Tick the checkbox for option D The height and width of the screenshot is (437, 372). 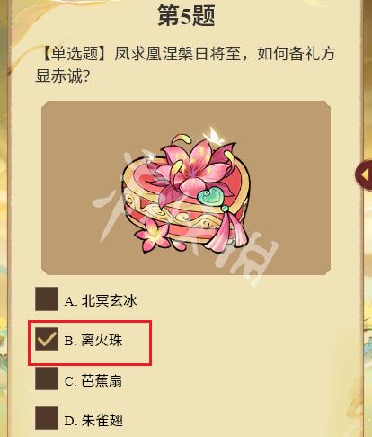[47, 418]
